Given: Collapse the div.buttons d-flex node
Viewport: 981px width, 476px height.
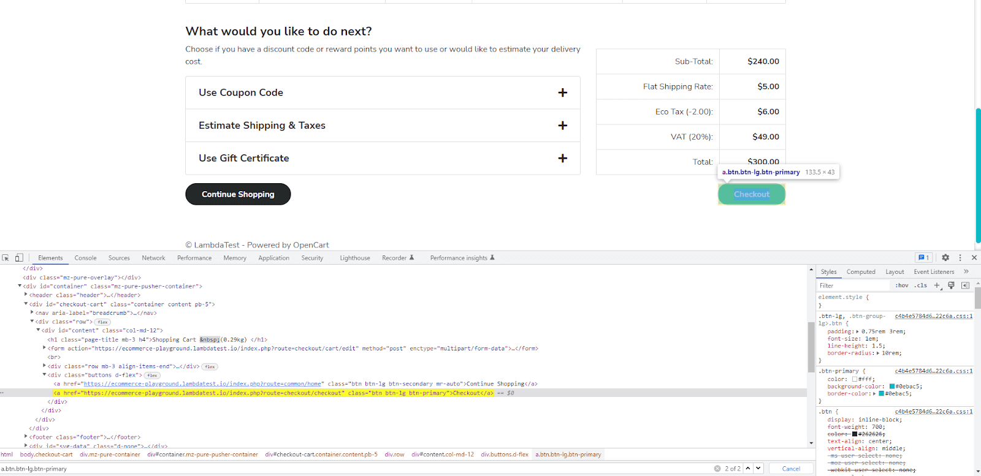Looking at the screenshot, I should (44, 375).
